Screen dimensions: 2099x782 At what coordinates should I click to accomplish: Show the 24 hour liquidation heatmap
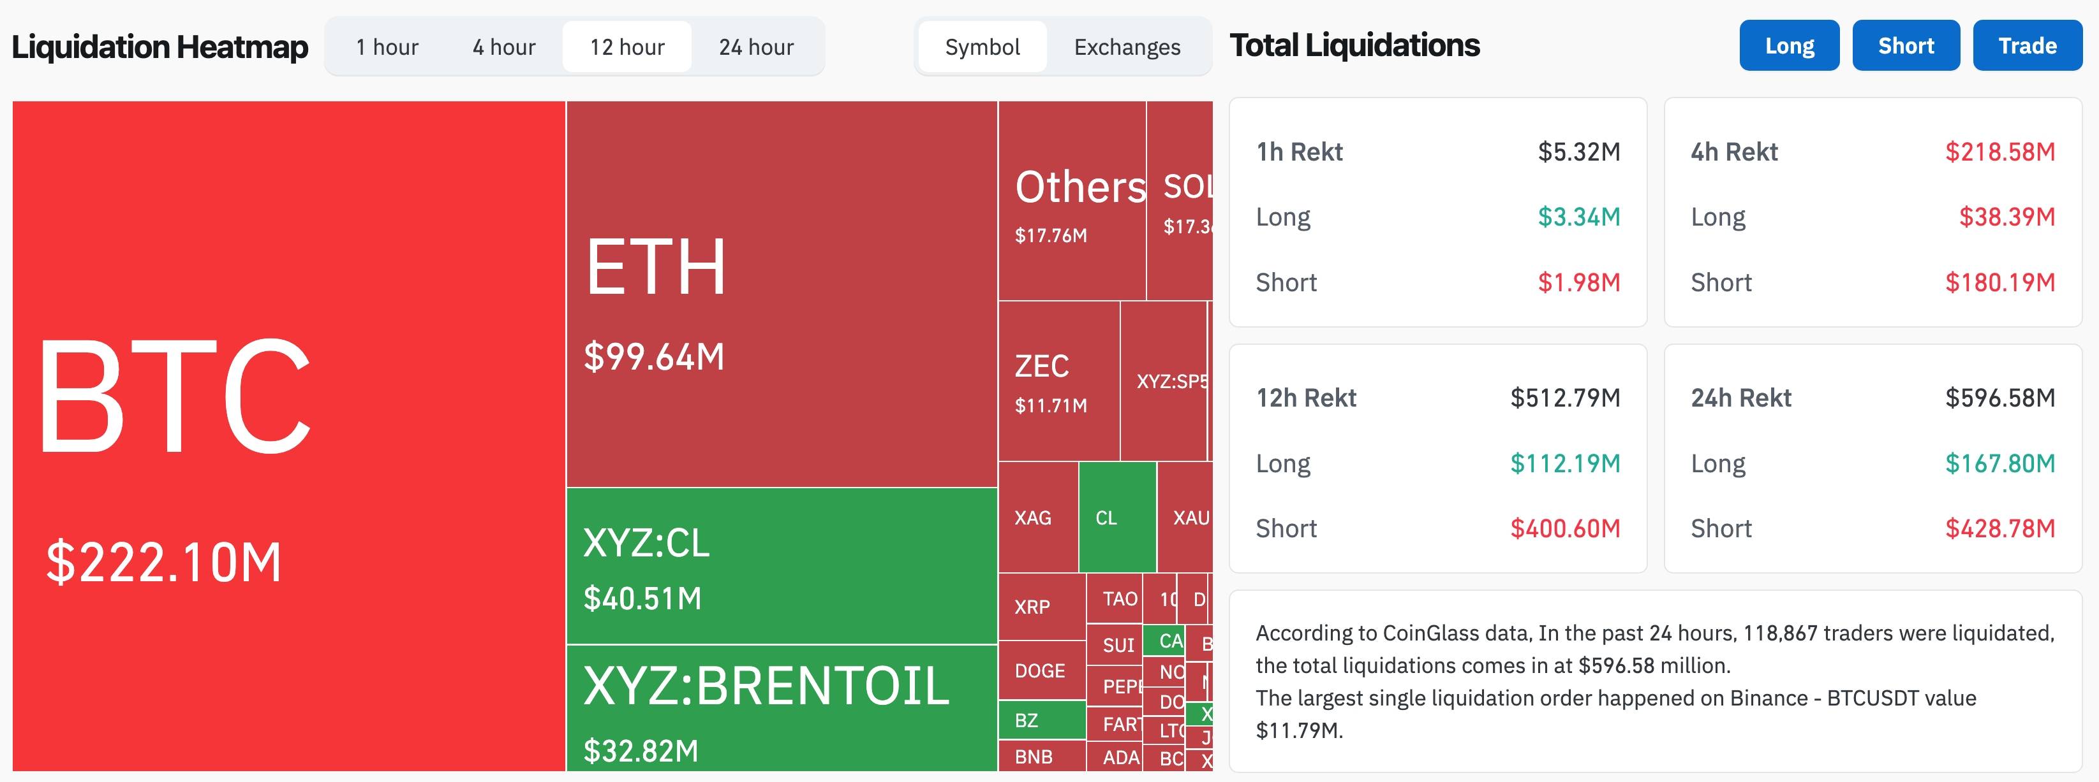(755, 47)
